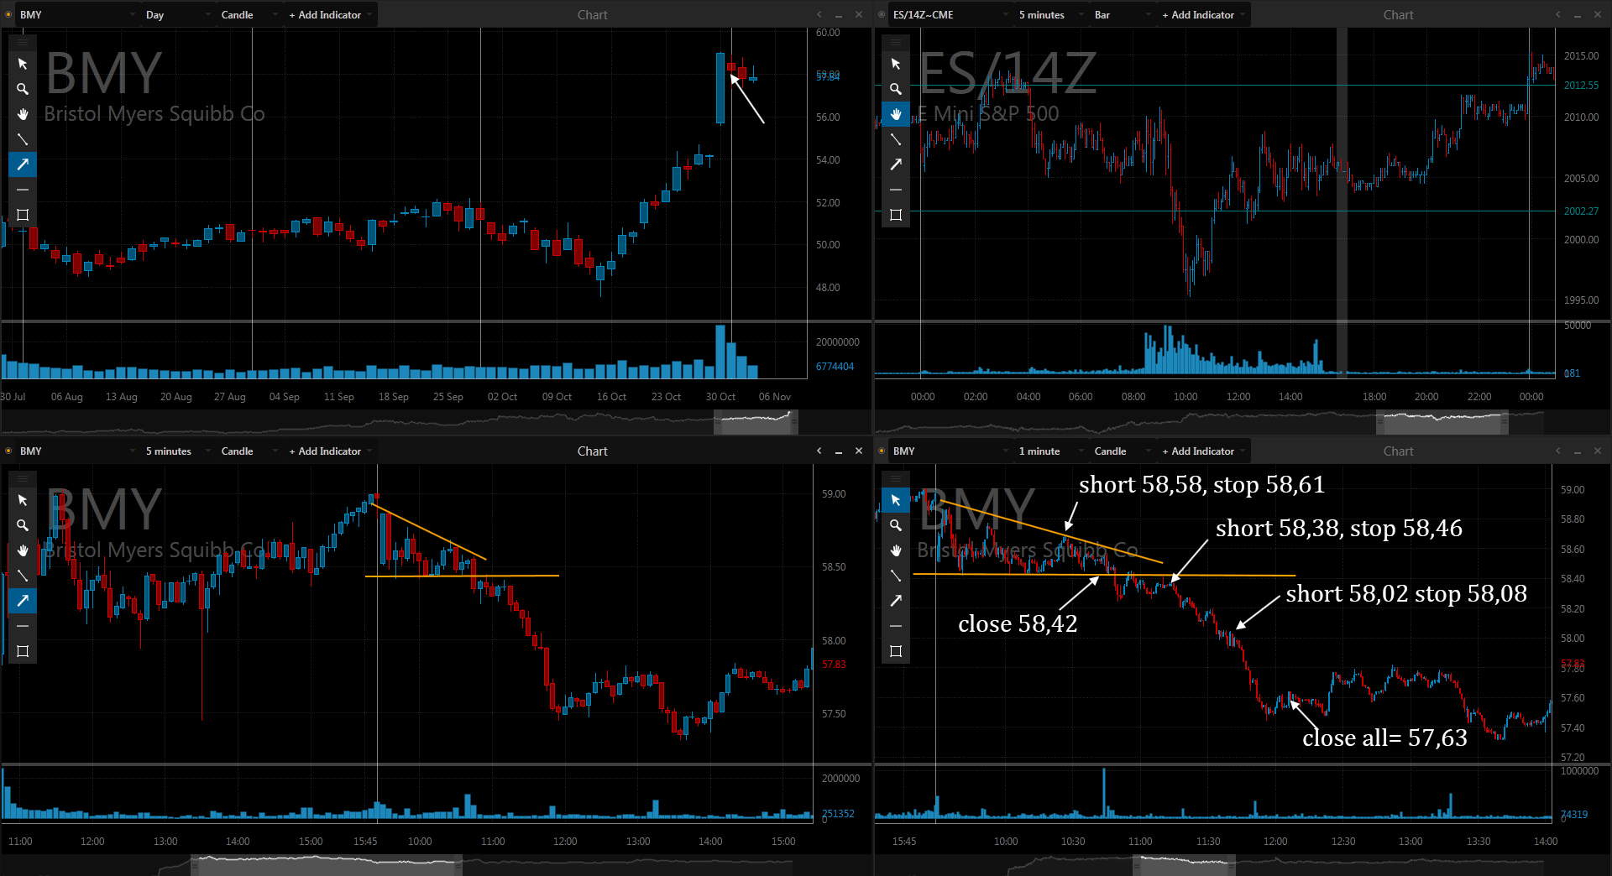Select the zoom magnifier in BMY Day chart
Screen dimensions: 1612x876
(23, 89)
